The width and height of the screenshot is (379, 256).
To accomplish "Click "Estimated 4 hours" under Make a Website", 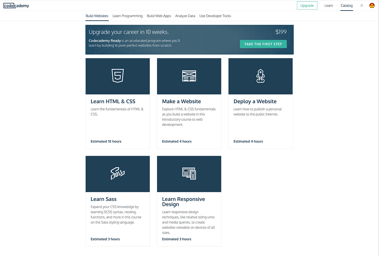I will (x=177, y=142).
